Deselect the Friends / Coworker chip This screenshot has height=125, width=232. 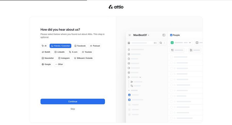(60, 46)
